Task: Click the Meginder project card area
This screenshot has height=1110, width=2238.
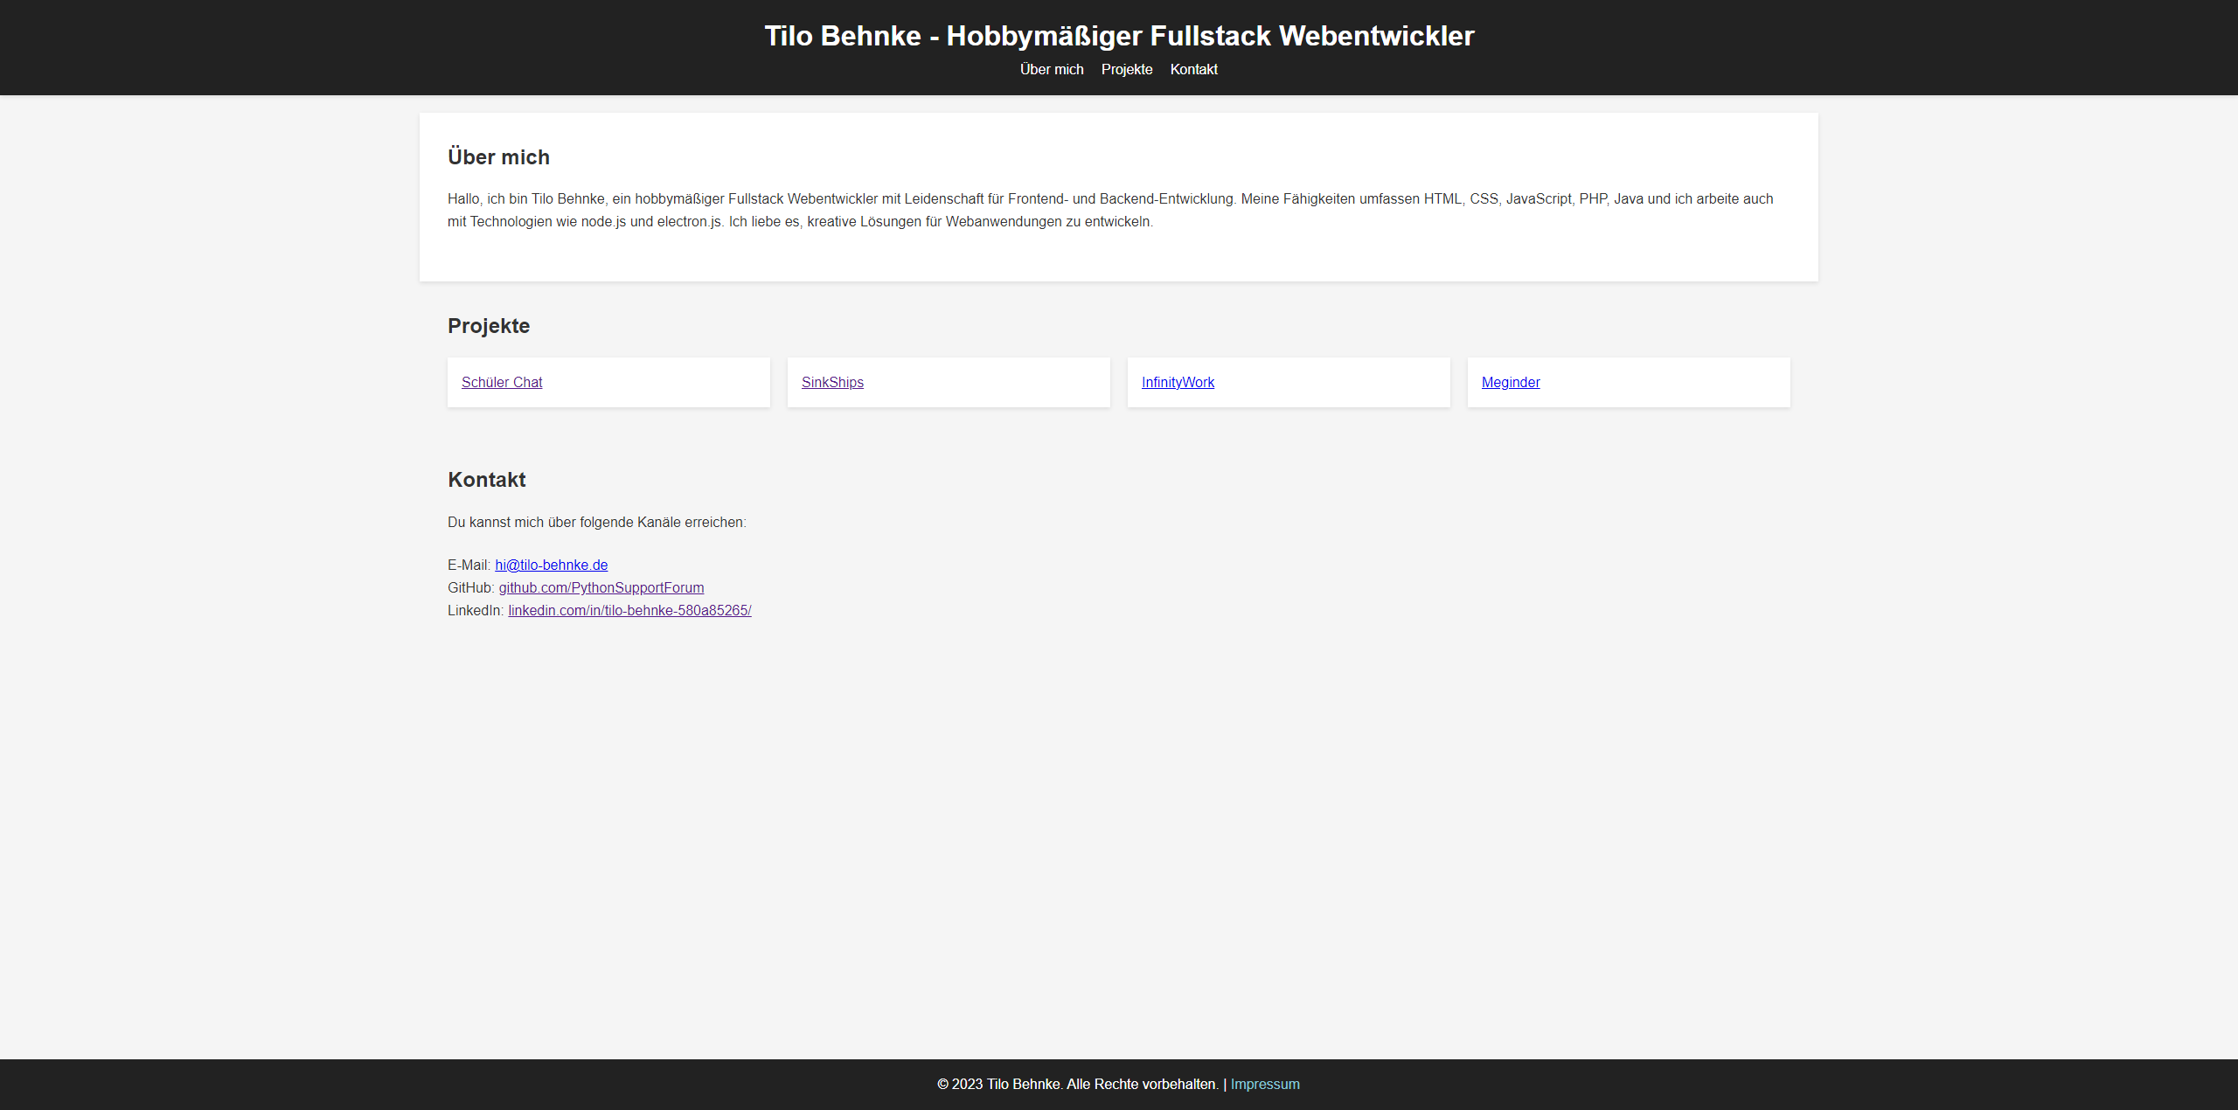Action: pyautogui.click(x=1661, y=382)
